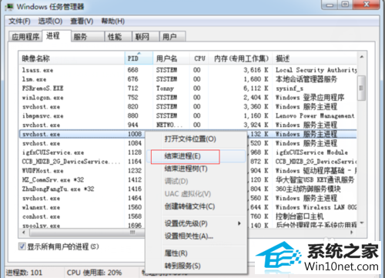385x278 pixels.
Task: Switch to the 服务 tab
Action: coord(88,37)
